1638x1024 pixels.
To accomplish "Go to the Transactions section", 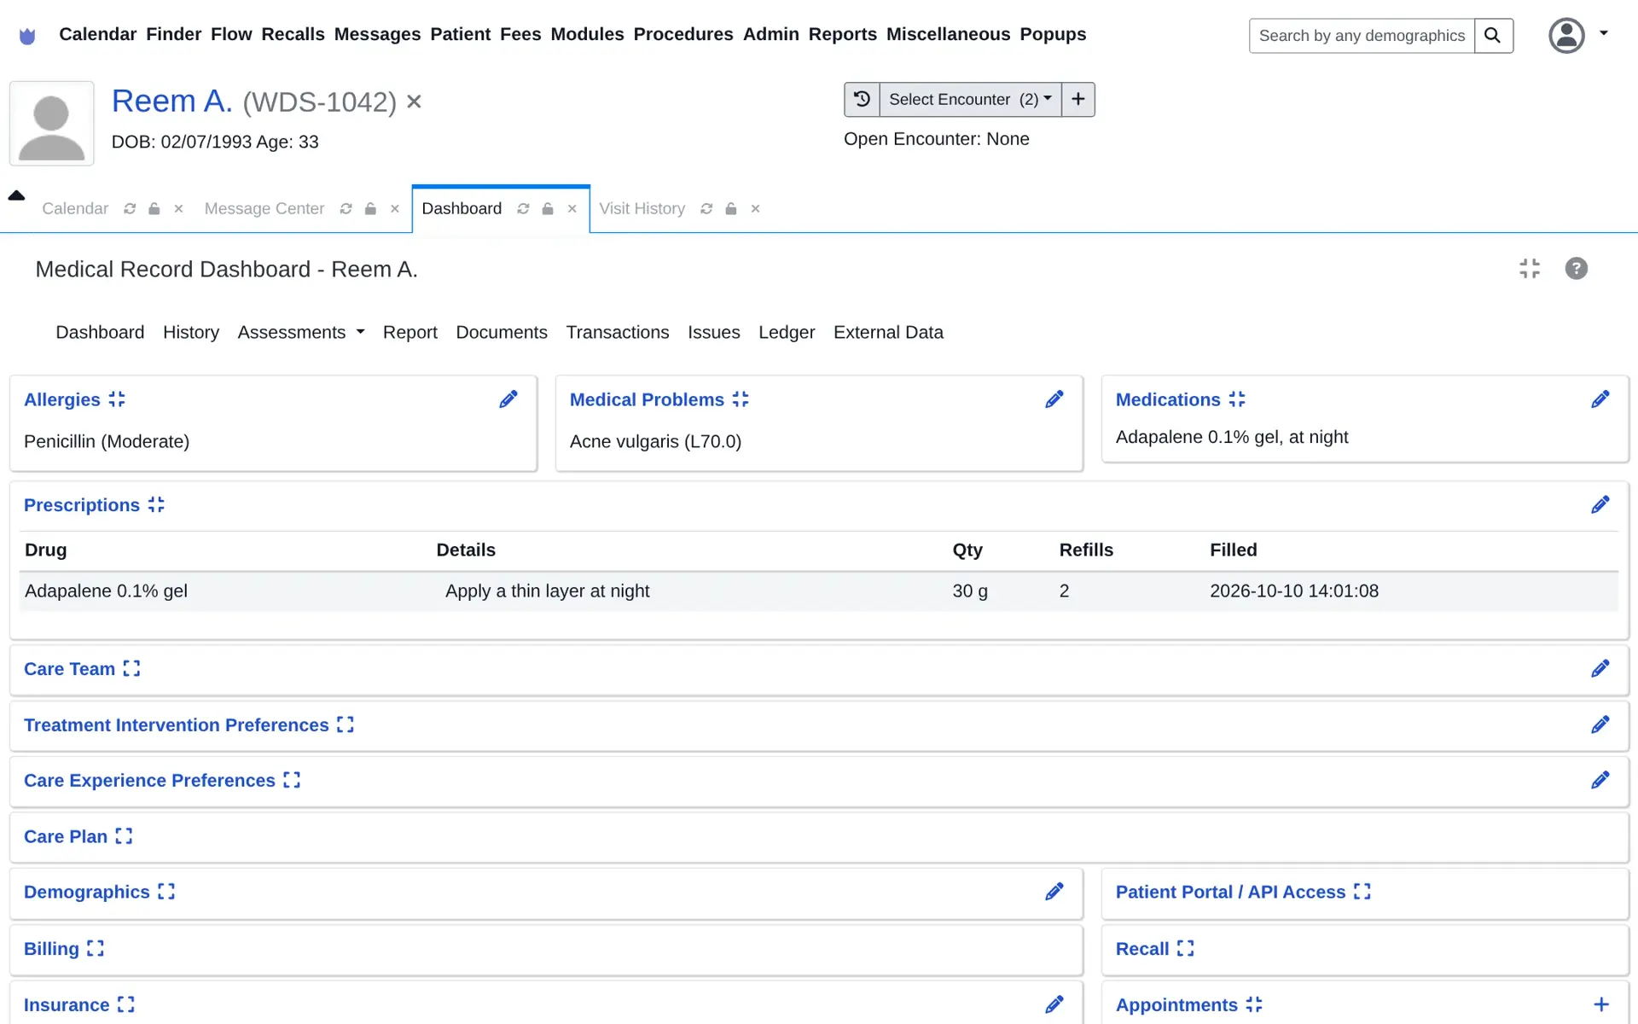I will click(618, 332).
